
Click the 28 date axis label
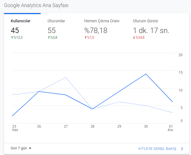pos(92,126)
